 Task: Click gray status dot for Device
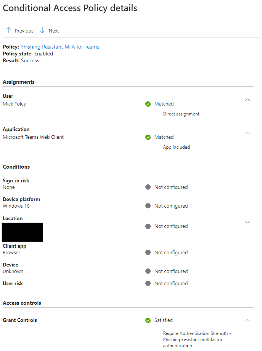click(148, 271)
